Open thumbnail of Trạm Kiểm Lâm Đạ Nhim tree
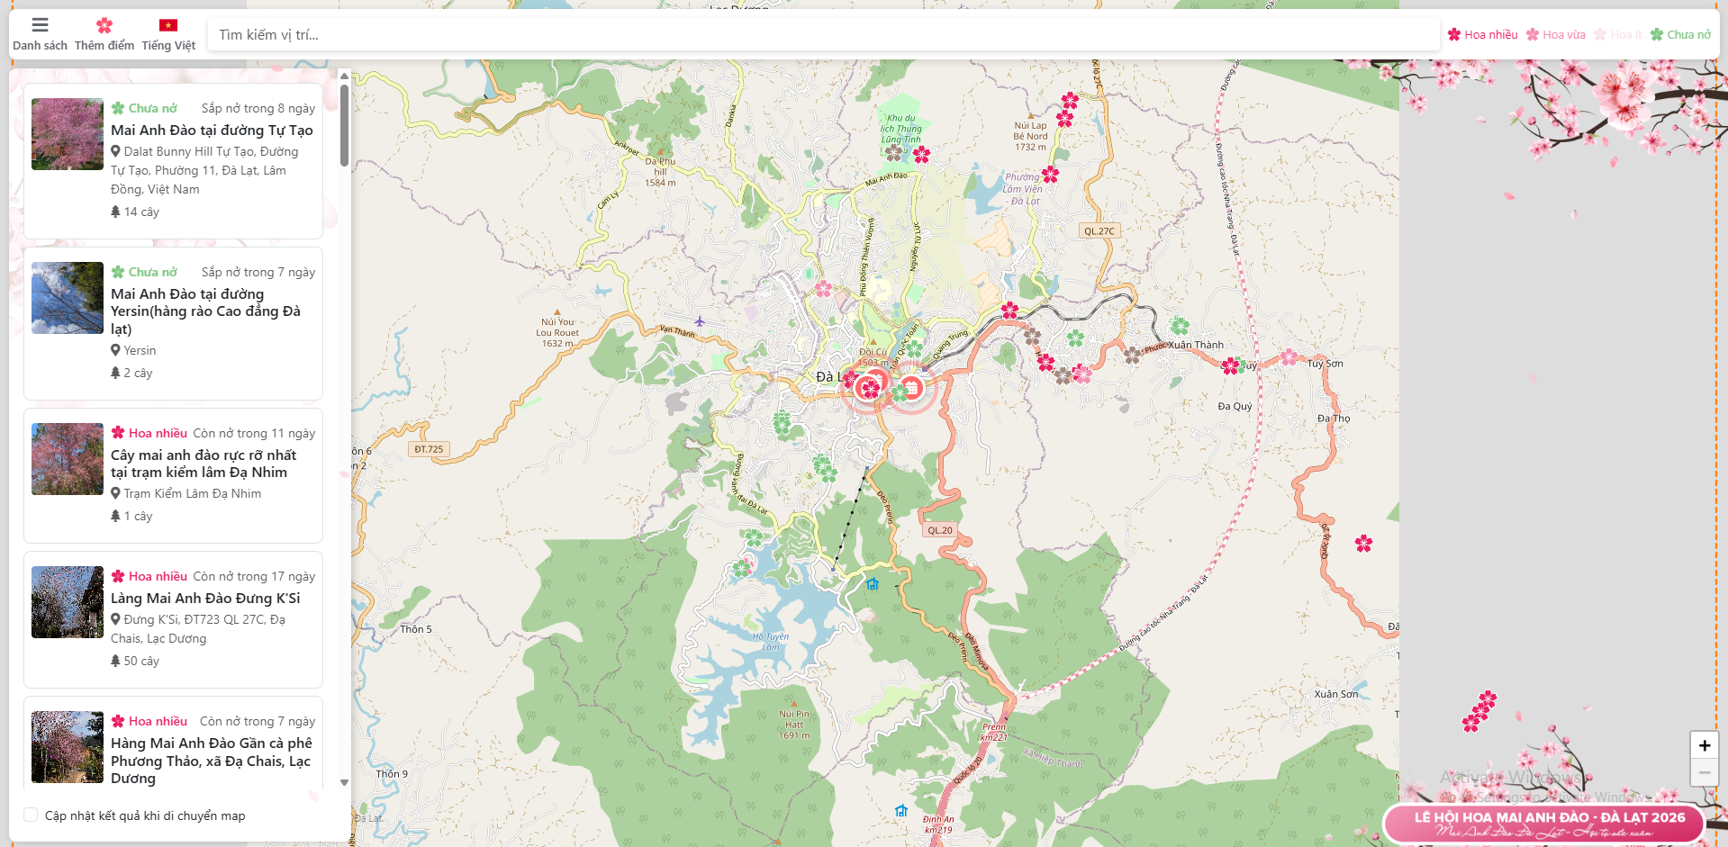This screenshot has width=1728, height=847. pyautogui.click(x=68, y=459)
